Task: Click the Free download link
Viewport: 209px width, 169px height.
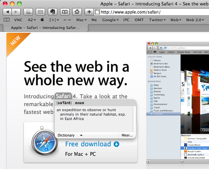Action: pos(88,144)
